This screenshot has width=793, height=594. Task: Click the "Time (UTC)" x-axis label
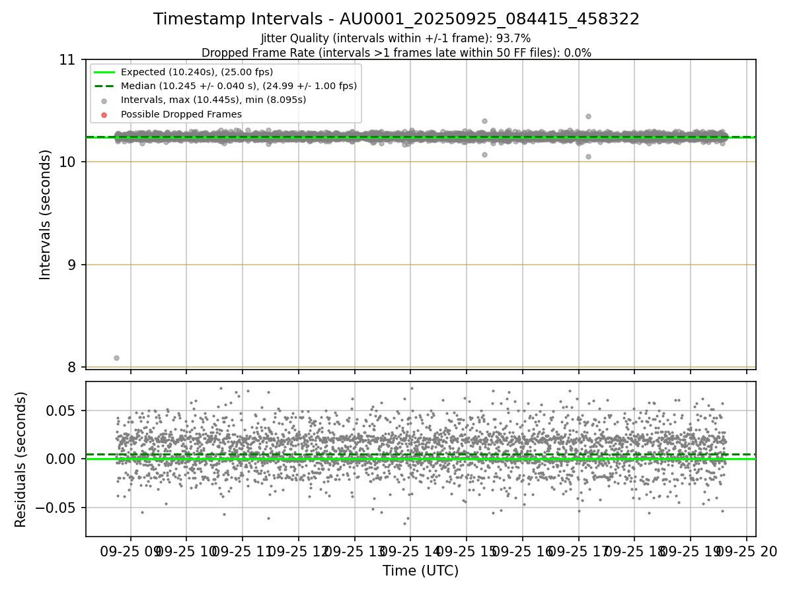[x=420, y=571]
